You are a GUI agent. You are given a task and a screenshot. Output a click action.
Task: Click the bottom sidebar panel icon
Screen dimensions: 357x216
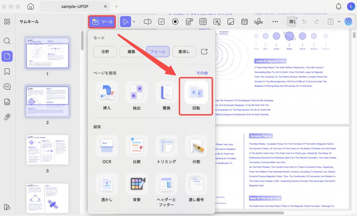[7, 207]
